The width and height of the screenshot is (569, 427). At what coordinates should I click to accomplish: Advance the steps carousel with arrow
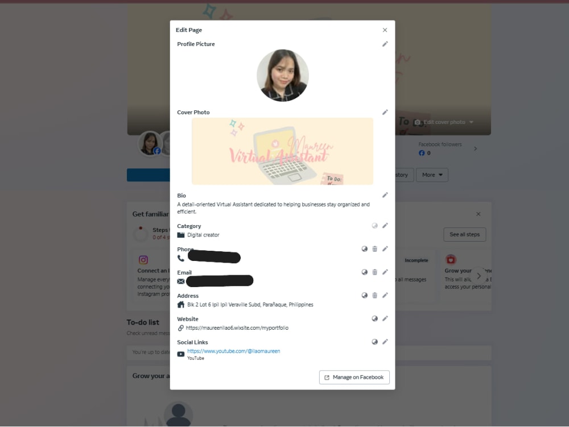coord(479,276)
